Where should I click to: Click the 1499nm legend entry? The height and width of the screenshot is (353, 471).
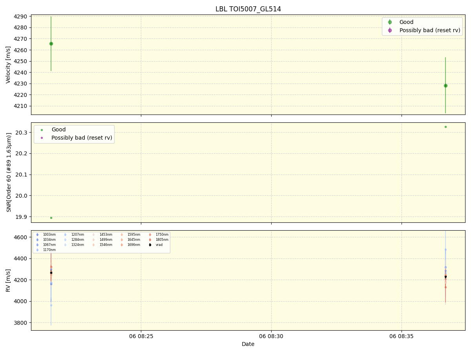tap(102, 240)
